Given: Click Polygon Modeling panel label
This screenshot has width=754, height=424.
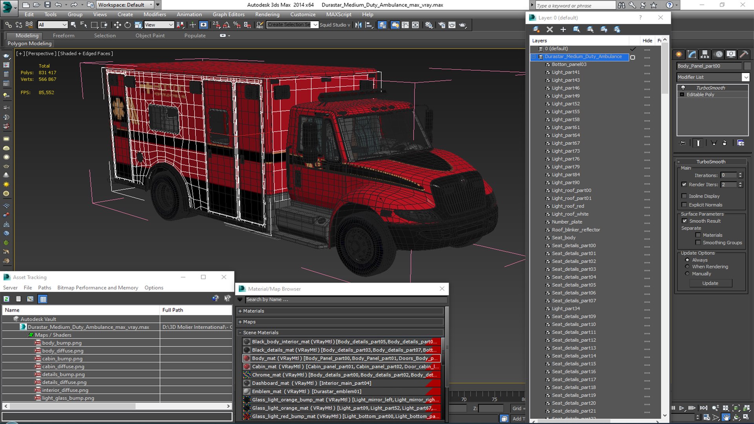Looking at the screenshot, I should (x=30, y=44).
